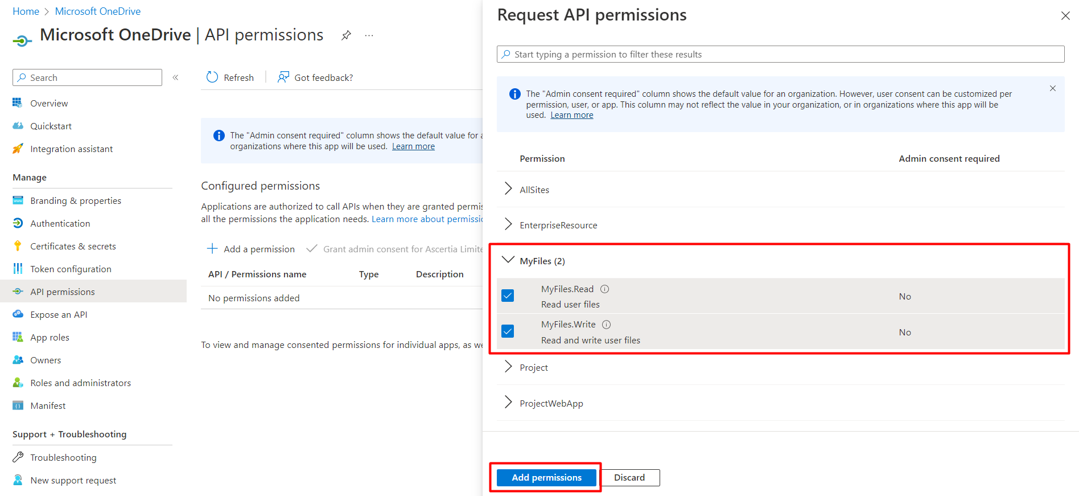Uncheck the MyFiles.Write permission checkbox
The width and height of the screenshot is (1079, 496).
(508, 331)
